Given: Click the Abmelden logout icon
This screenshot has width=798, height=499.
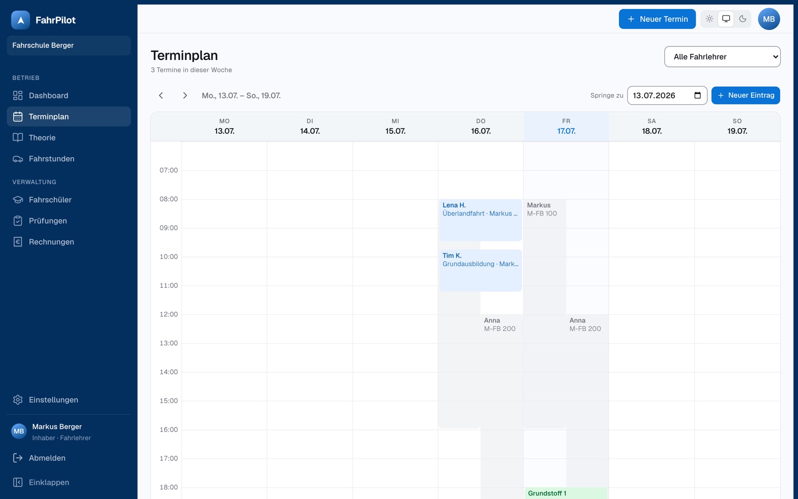Looking at the screenshot, I should pos(18,458).
